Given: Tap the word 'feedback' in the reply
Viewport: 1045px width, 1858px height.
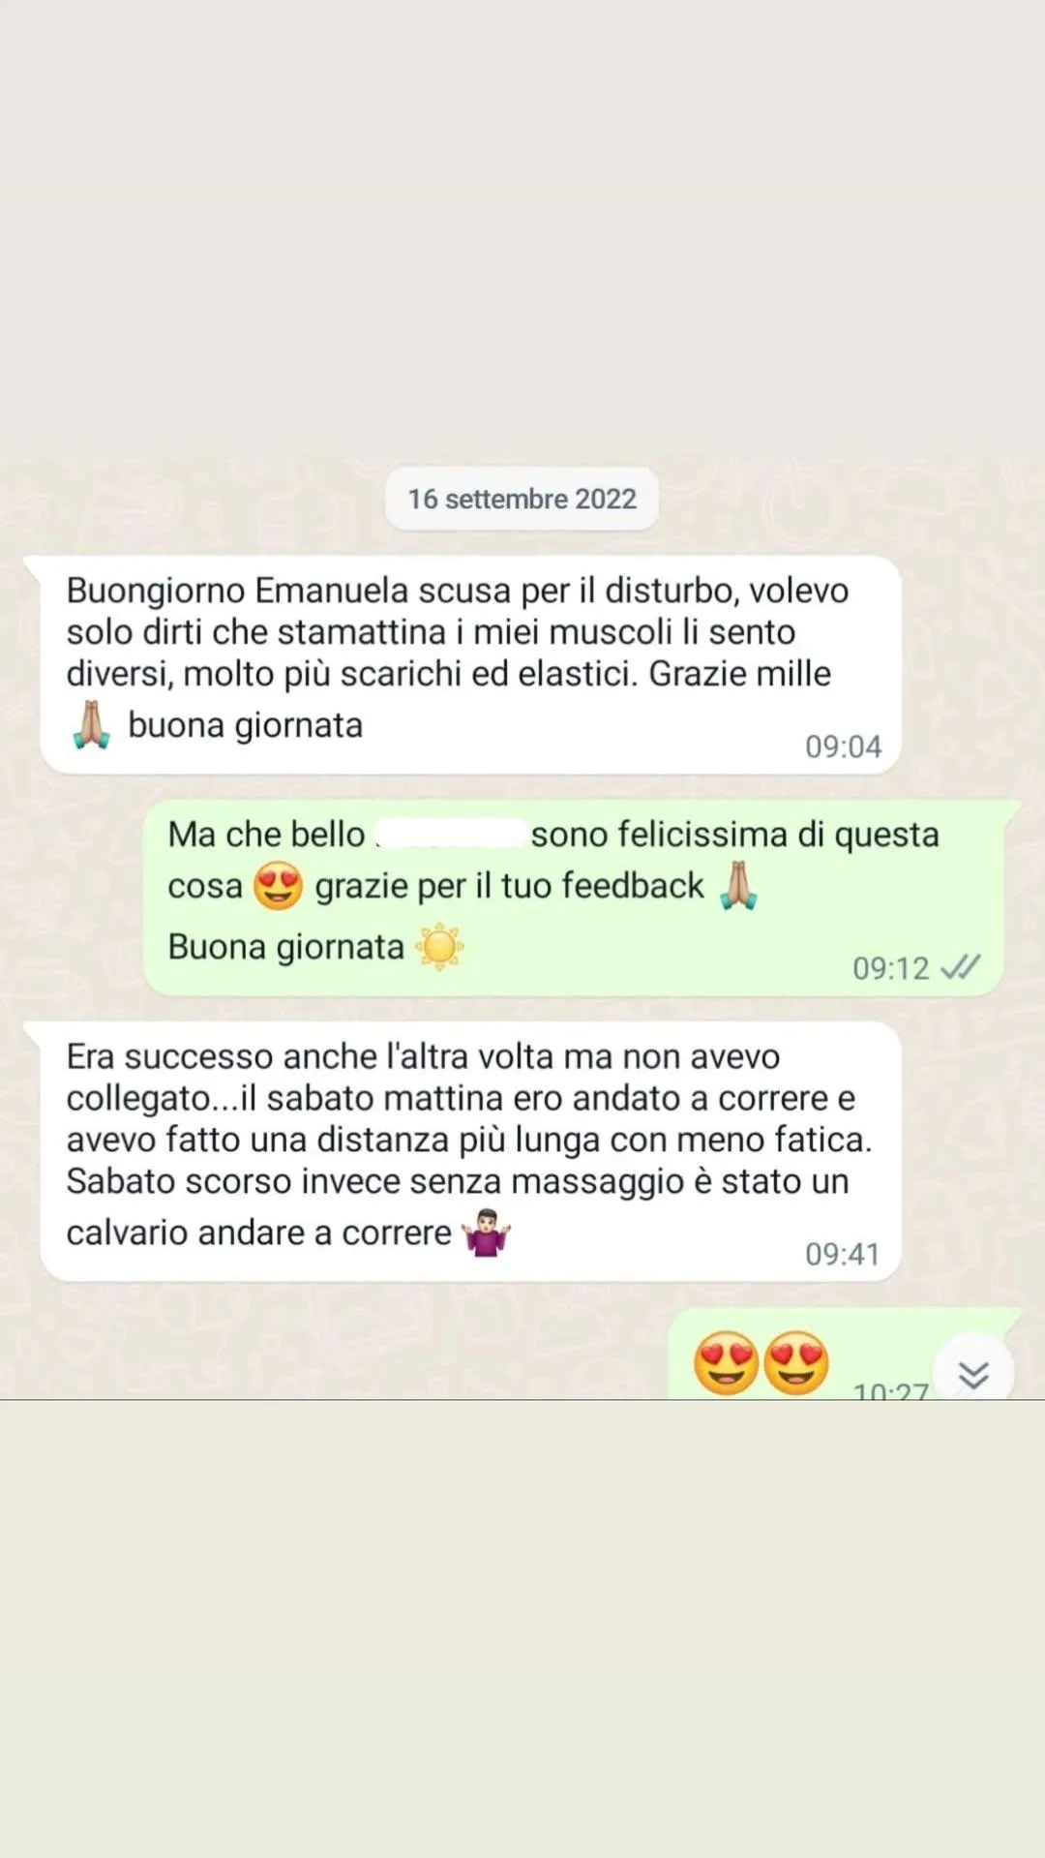Looking at the screenshot, I should click(633, 886).
